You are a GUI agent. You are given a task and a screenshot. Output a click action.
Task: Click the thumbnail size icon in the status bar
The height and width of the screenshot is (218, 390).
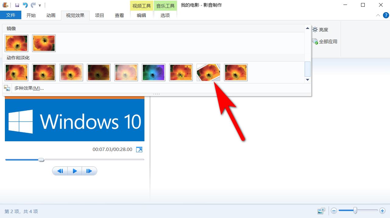tap(321, 211)
